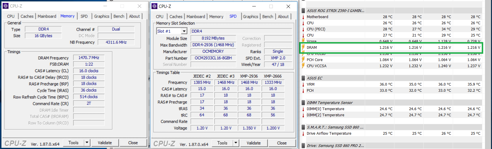Screen dimensions: 492x149
Task: Click the Tools button in the Memory window
Action: 74,143
